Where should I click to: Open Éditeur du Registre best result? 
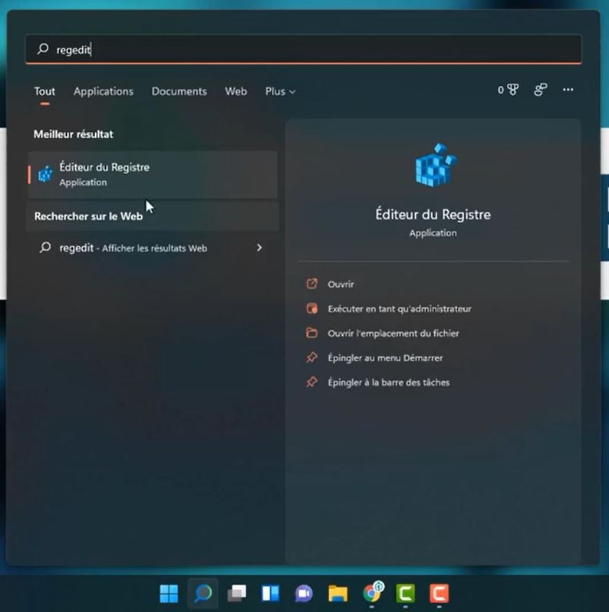[153, 174]
